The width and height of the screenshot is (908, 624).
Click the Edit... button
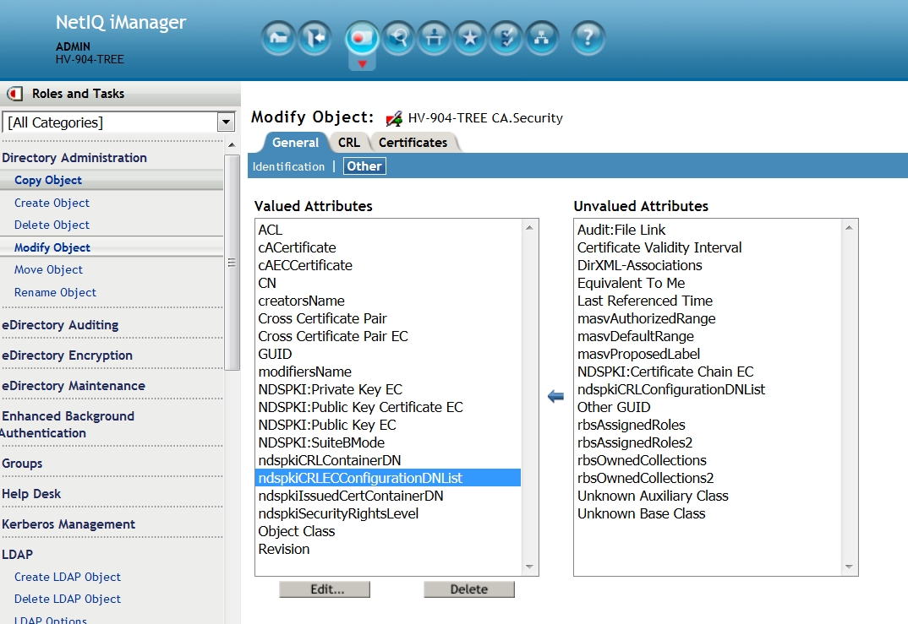325,589
